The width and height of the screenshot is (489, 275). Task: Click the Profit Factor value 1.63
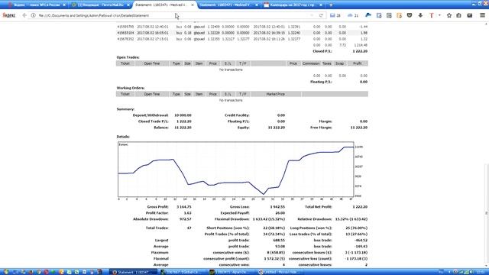[187, 213]
